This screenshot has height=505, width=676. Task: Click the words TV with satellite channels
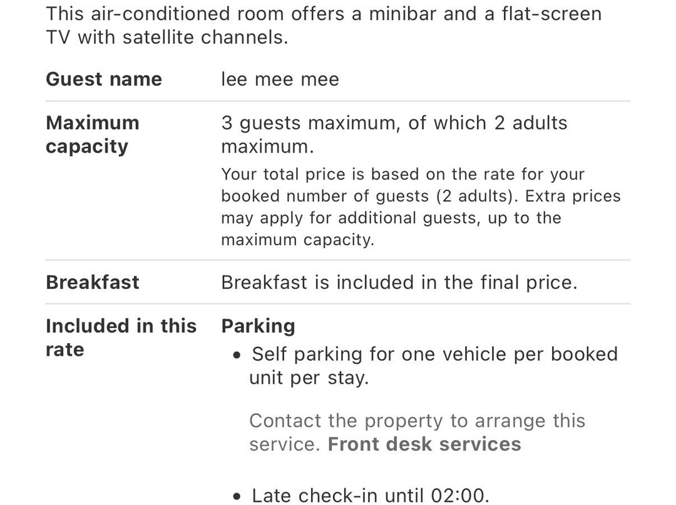[167, 37]
